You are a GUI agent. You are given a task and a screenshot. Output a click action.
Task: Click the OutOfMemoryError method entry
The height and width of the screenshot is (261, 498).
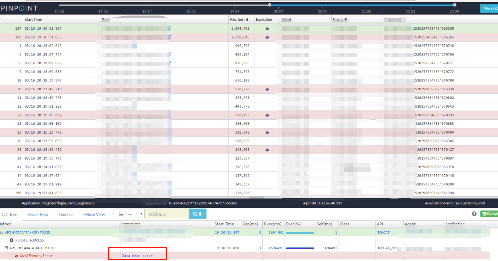(36, 255)
